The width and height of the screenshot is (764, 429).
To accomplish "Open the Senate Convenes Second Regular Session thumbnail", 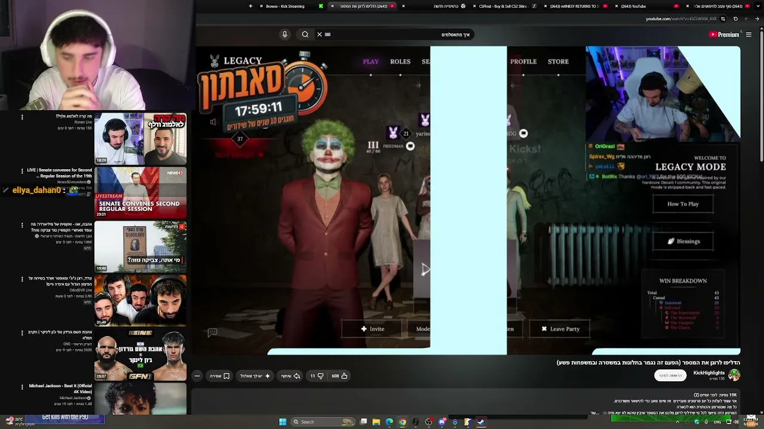I will [x=140, y=192].
